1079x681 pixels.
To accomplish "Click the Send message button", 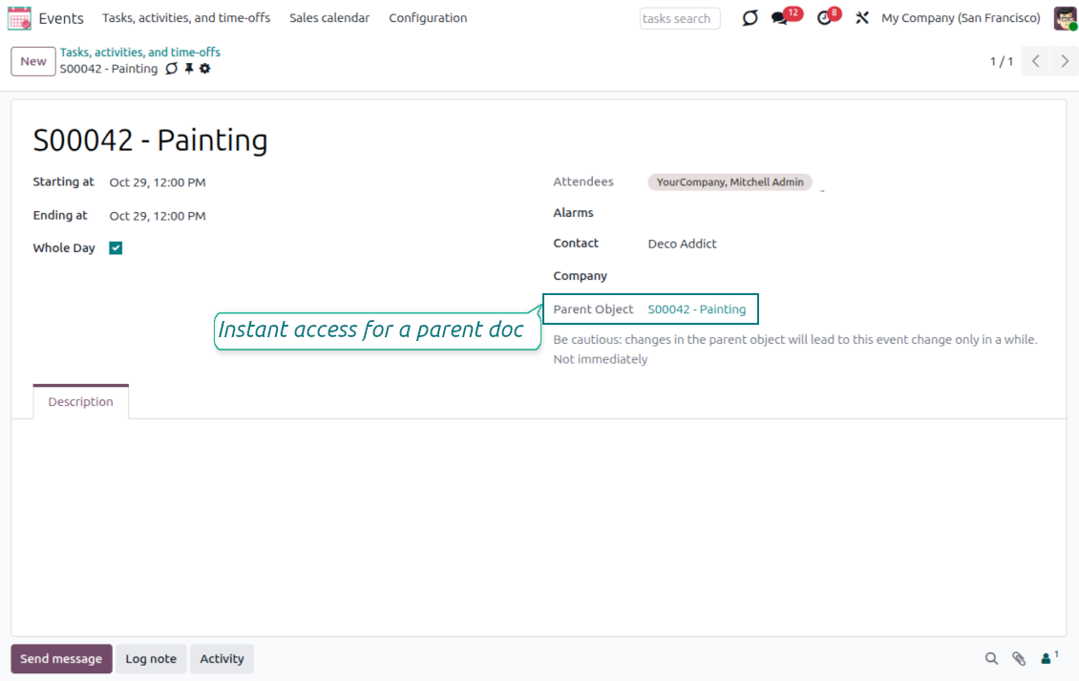I will pos(61,659).
